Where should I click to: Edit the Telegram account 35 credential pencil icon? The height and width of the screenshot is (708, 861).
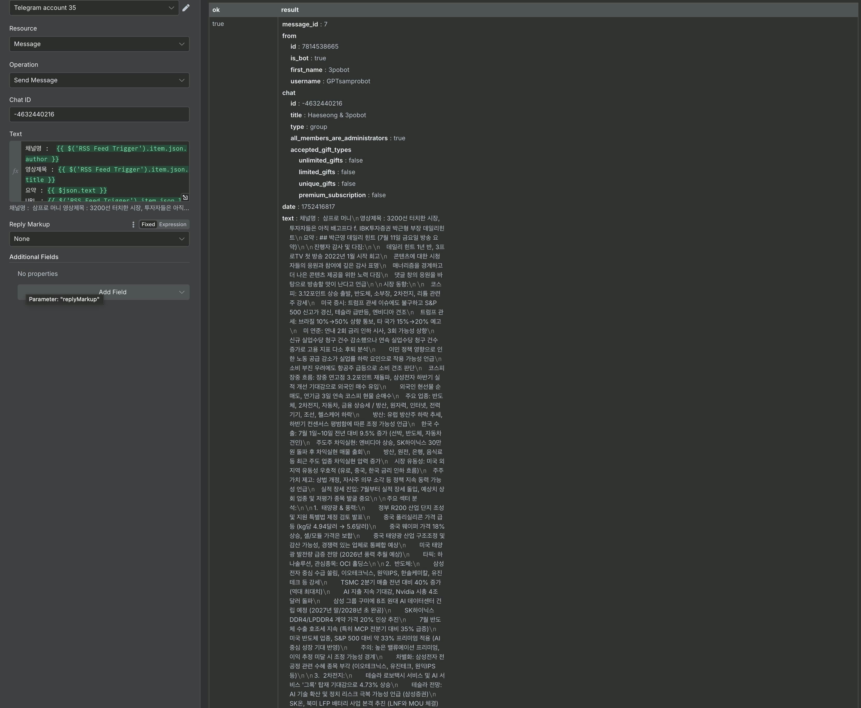pos(186,8)
